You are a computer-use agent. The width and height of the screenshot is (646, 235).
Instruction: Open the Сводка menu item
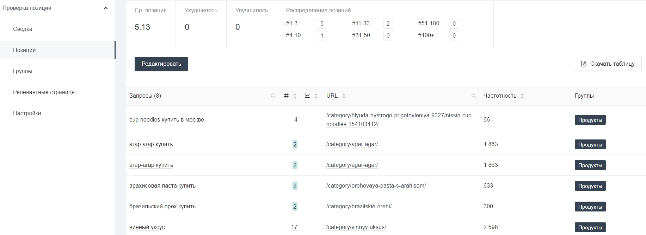coord(23,29)
